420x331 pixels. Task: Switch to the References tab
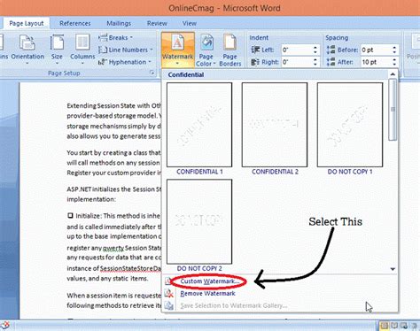pyautogui.click(x=75, y=23)
